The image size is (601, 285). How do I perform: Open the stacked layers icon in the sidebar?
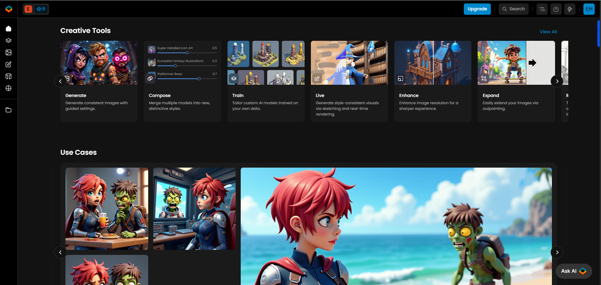[8, 40]
